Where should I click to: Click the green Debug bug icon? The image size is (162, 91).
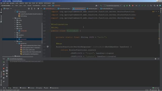[x=127, y=6]
